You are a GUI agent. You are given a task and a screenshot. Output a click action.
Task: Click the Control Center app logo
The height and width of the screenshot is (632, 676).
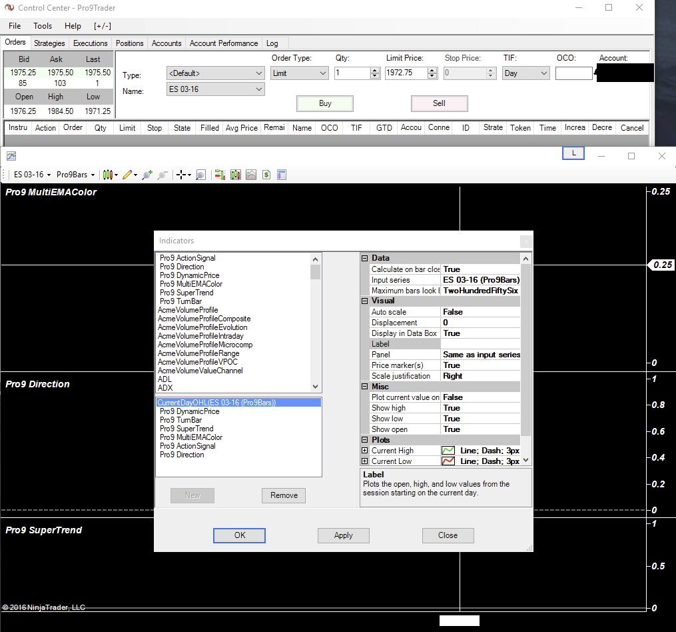[9, 8]
